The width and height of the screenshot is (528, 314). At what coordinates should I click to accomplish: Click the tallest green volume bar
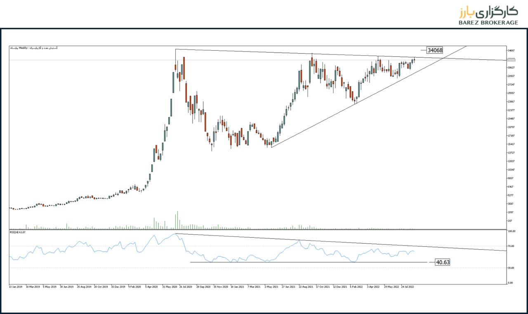(x=177, y=220)
